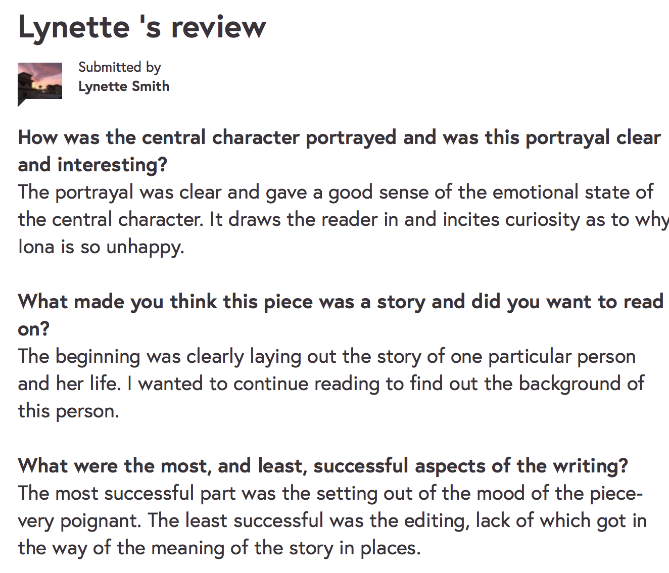Click the "Lynette 's review" page heading
The width and height of the screenshot is (669, 573).
[142, 27]
